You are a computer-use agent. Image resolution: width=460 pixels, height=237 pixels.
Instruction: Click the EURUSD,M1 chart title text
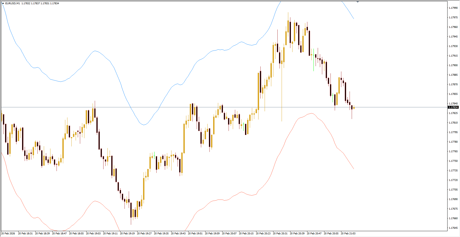[x=12, y=3]
